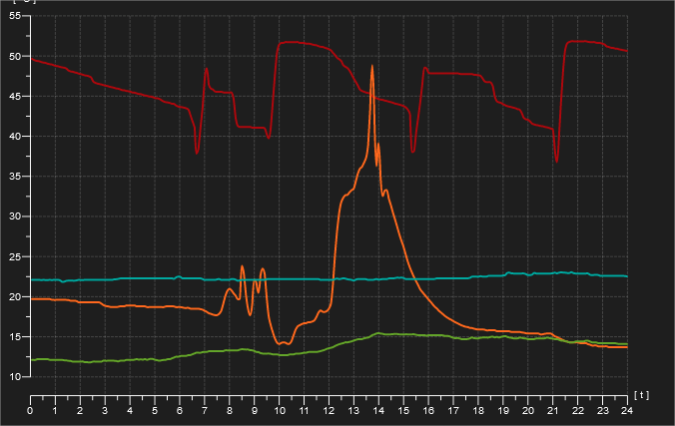This screenshot has height=426, width=675.
Task: Select the 15 label on the time axis
Action: point(403,411)
